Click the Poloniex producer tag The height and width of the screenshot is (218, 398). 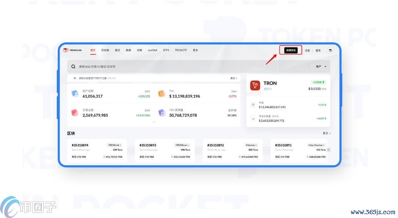(251, 145)
